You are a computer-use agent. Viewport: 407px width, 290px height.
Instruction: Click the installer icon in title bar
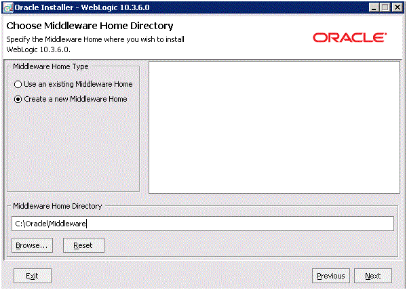point(7,7)
